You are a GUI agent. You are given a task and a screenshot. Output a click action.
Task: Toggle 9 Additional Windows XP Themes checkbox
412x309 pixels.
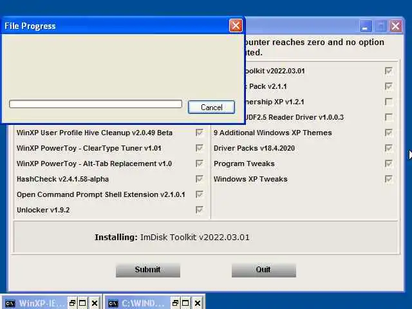(389, 133)
